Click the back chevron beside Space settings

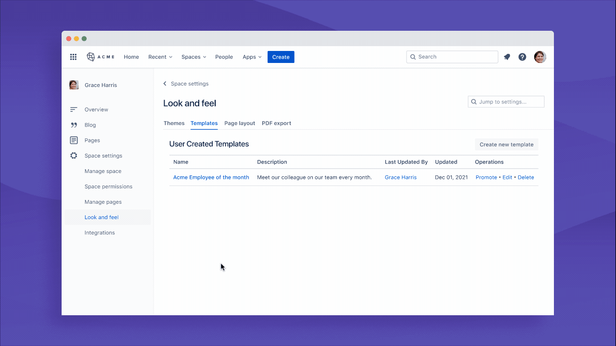pyautogui.click(x=165, y=84)
